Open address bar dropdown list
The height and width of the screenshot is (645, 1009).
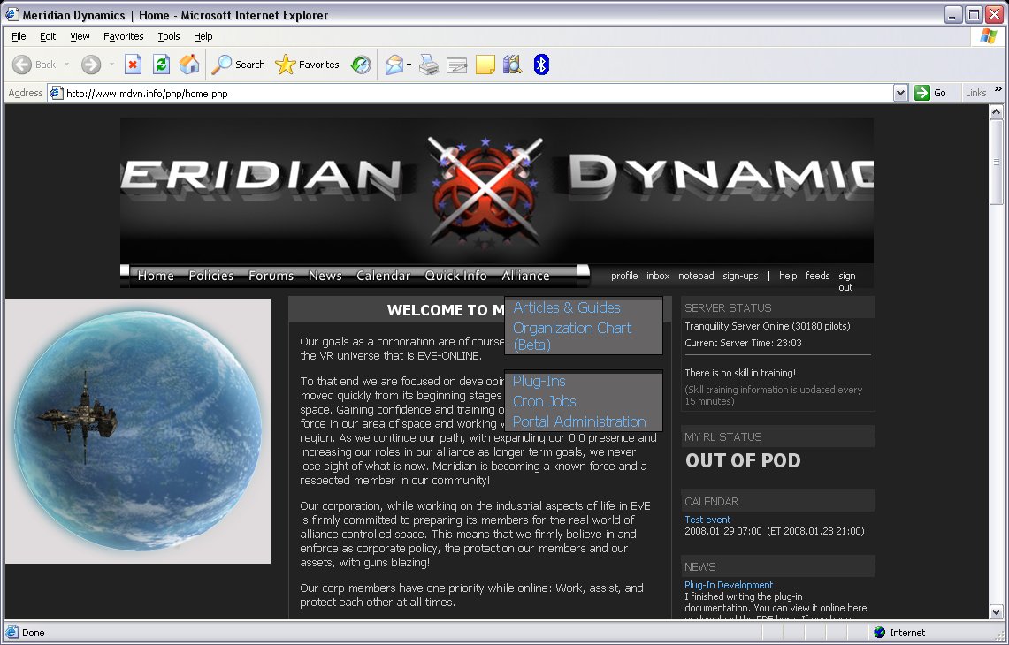point(900,94)
